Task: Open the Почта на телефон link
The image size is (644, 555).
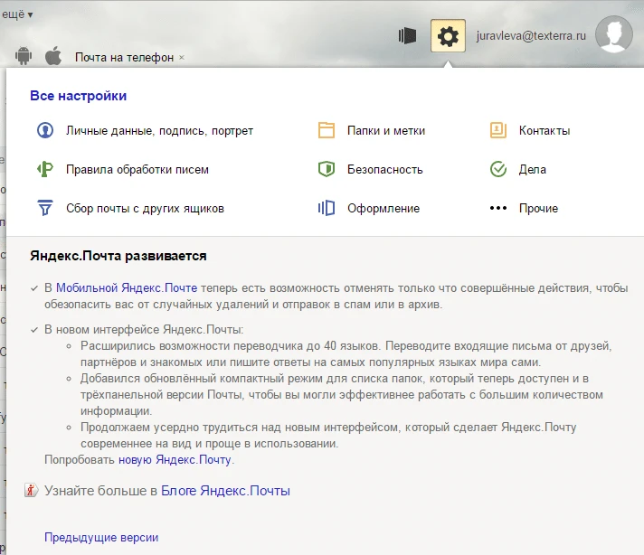Action: (124, 58)
